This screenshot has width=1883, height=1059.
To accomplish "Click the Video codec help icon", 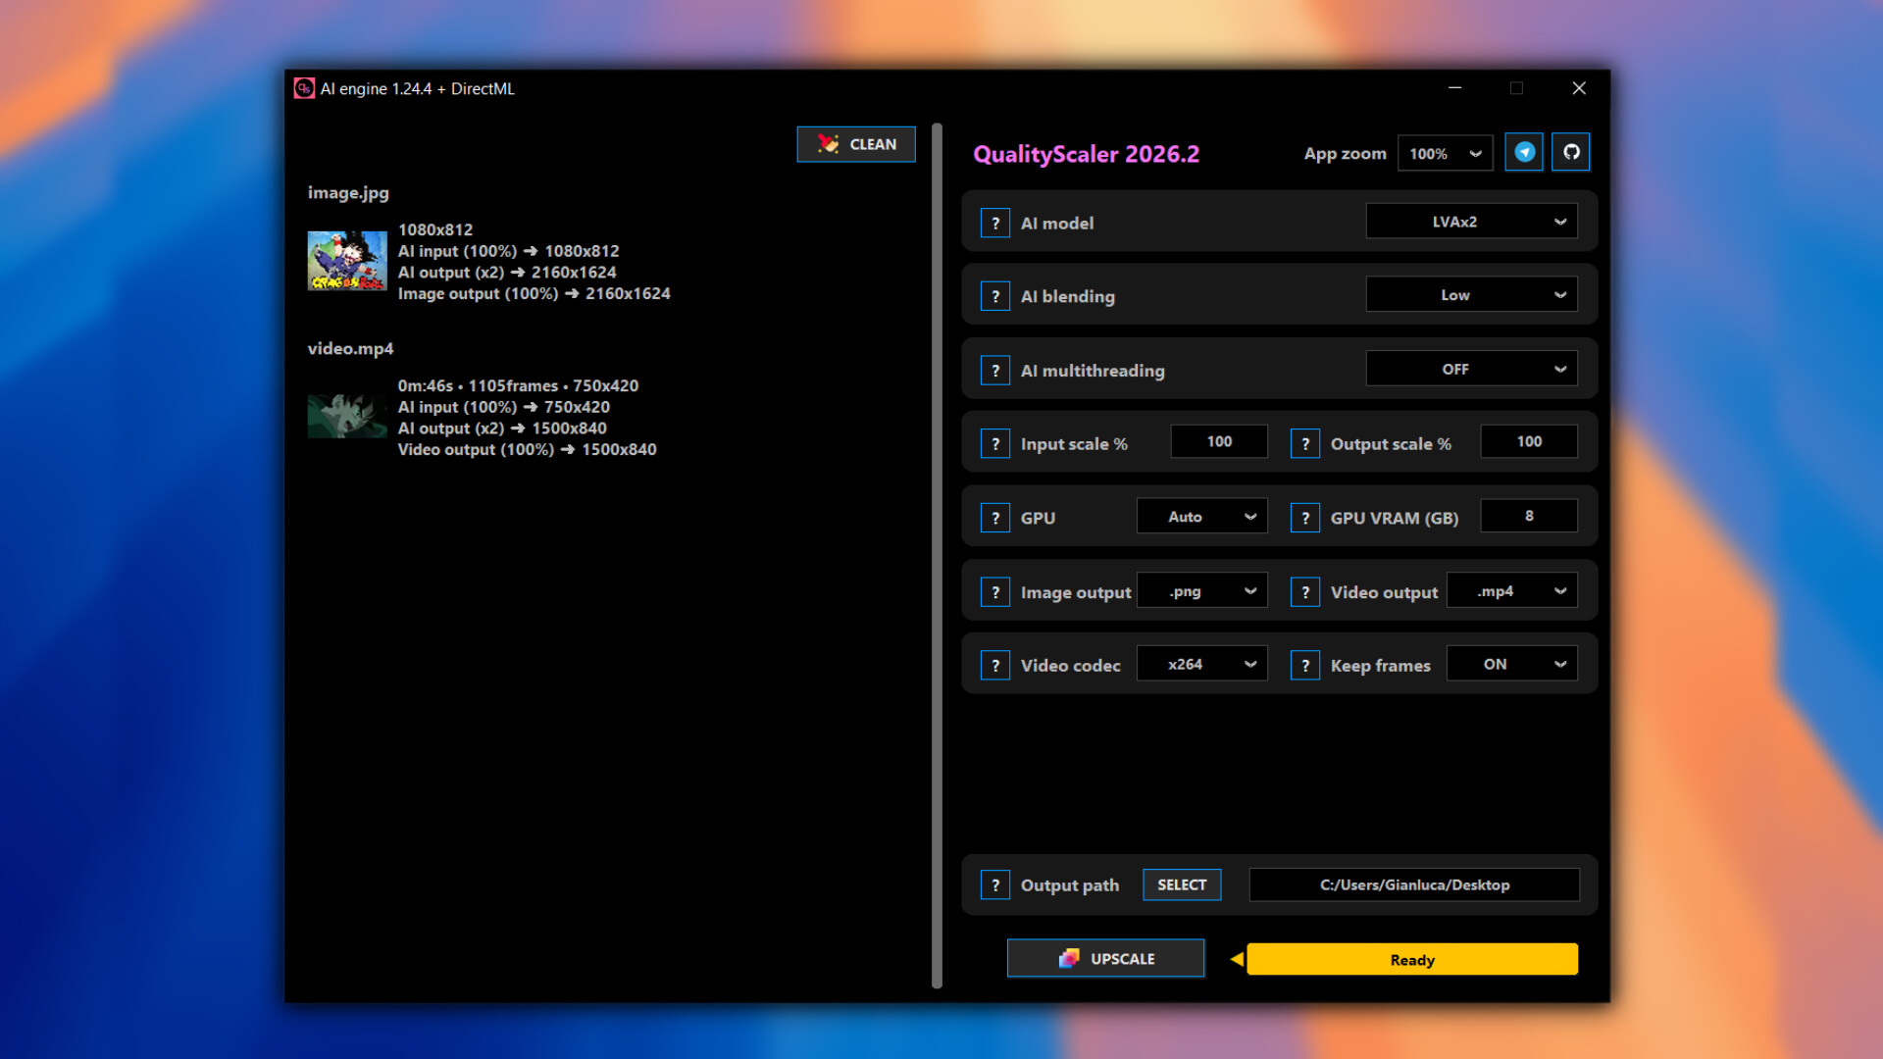I will point(994,666).
